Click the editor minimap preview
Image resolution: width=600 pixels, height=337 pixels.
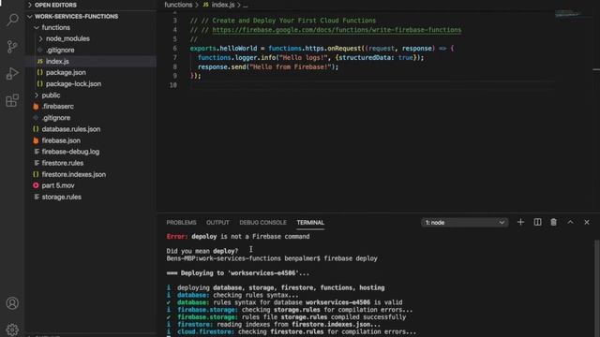pos(568,14)
